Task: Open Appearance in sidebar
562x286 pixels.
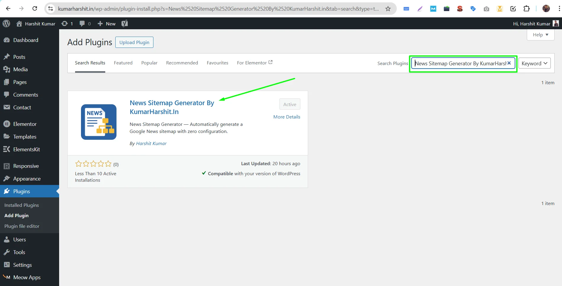Action: pos(30,179)
